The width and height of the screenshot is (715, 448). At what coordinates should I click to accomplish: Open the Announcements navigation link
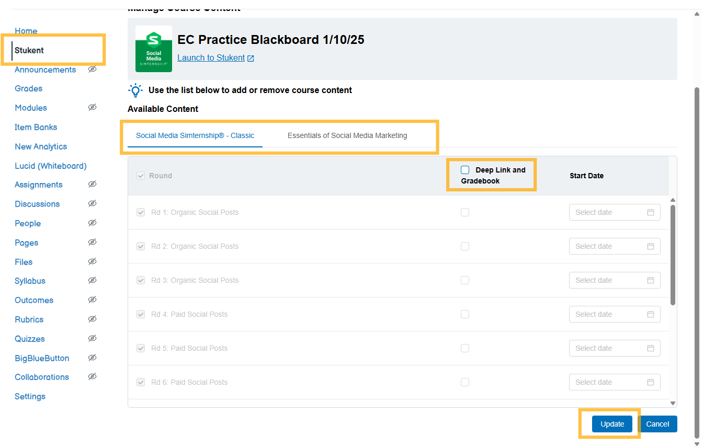46,70
